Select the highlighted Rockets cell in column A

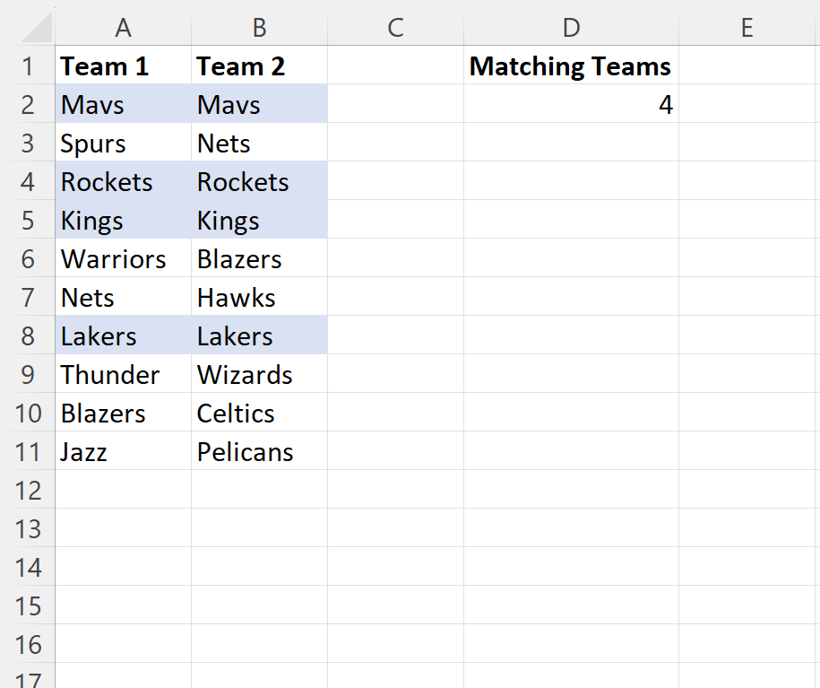tap(124, 181)
